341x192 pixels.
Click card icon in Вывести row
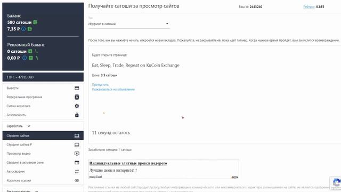77,88
